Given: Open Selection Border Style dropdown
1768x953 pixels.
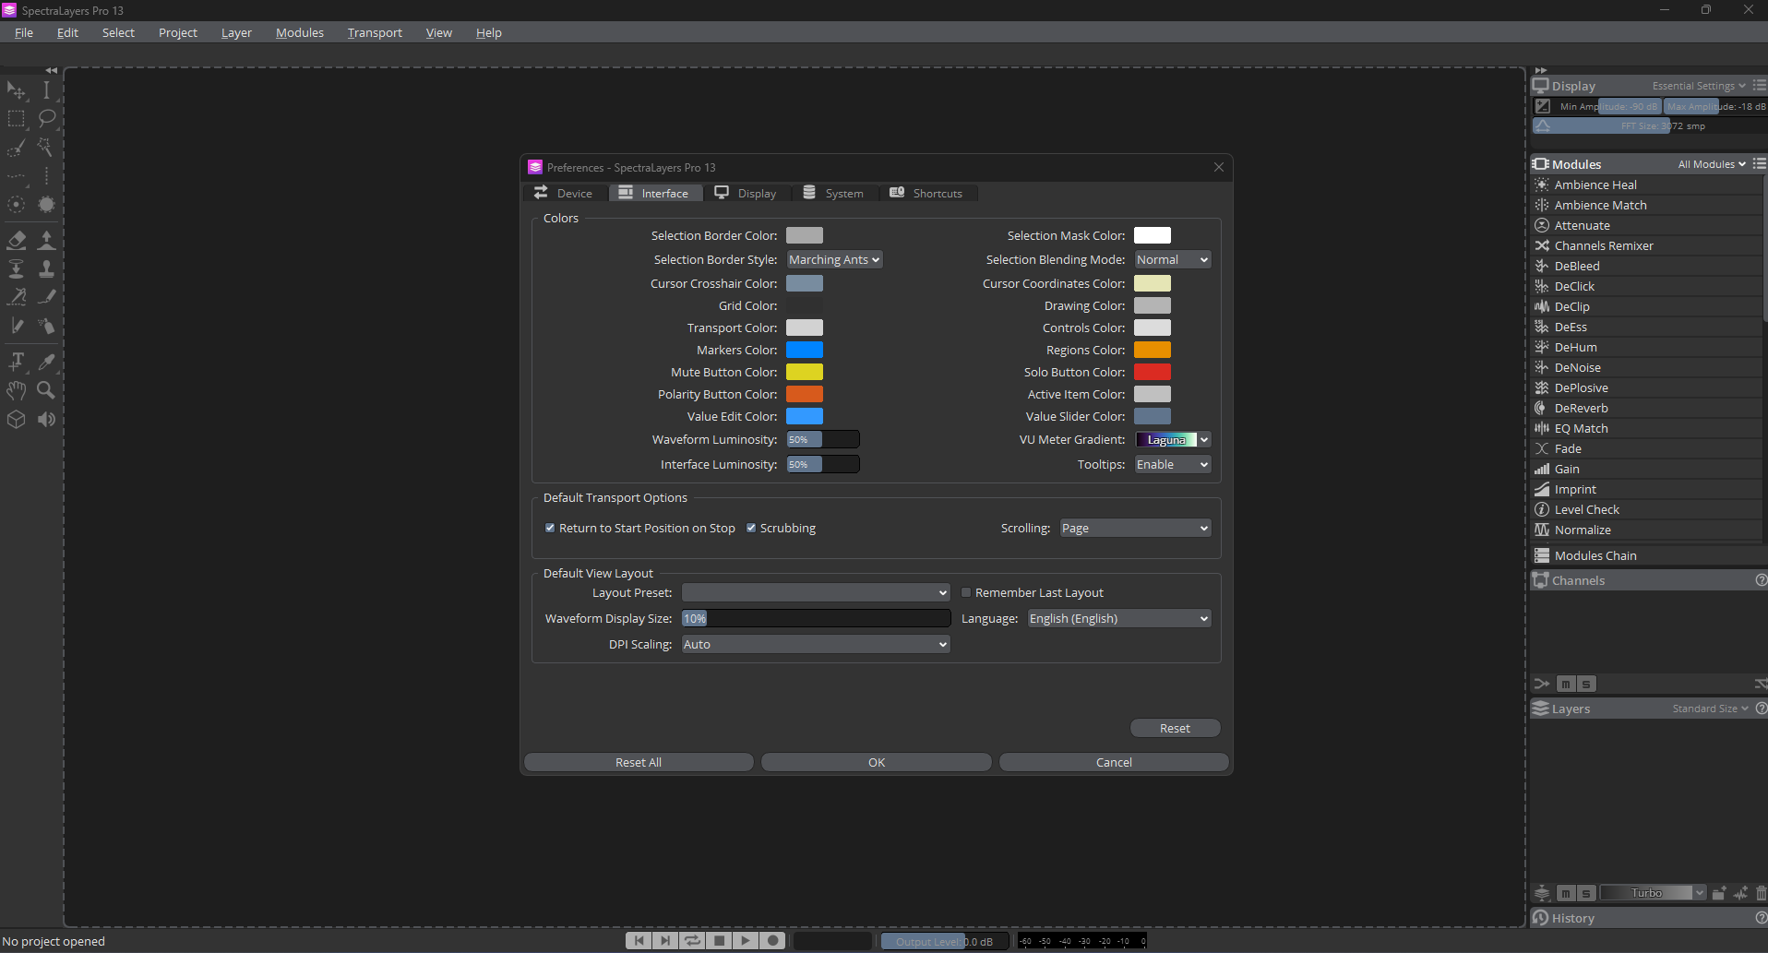Looking at the screenshot, I should pyautogui.click(x=834, y=260).
